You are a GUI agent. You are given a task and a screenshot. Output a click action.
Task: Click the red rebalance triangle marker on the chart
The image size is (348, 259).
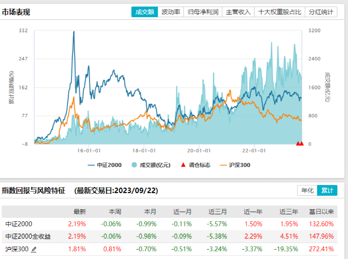coord(298,143)
